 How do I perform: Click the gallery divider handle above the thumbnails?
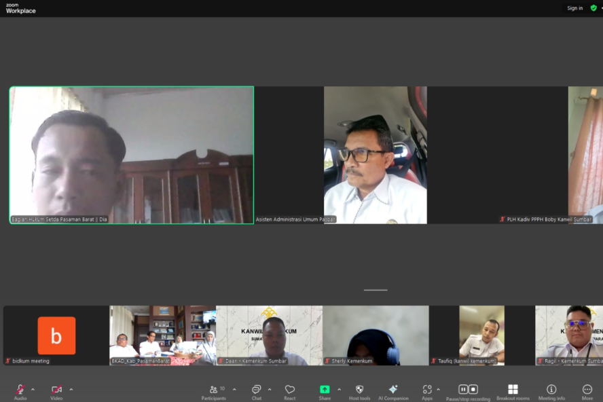tap(375, 290)
